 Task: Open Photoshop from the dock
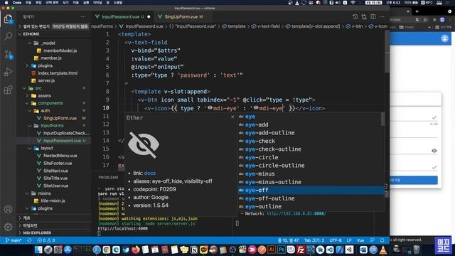click(x=282, y=250)
